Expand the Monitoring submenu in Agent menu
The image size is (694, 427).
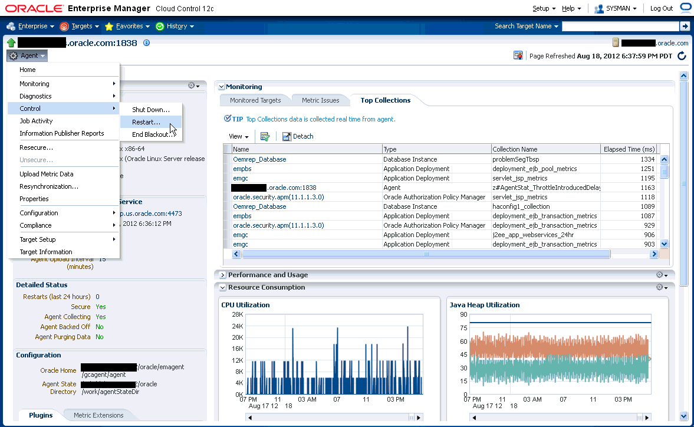pyautogui.click(x=64, y=84)
